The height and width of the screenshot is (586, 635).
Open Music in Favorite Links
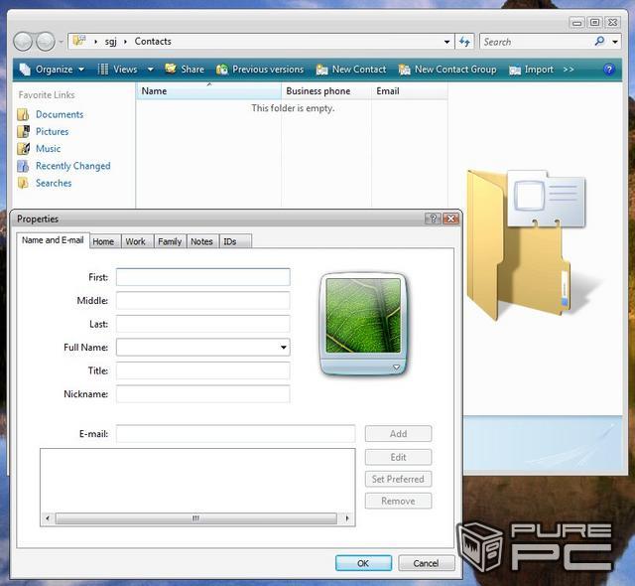pos(49,148)
